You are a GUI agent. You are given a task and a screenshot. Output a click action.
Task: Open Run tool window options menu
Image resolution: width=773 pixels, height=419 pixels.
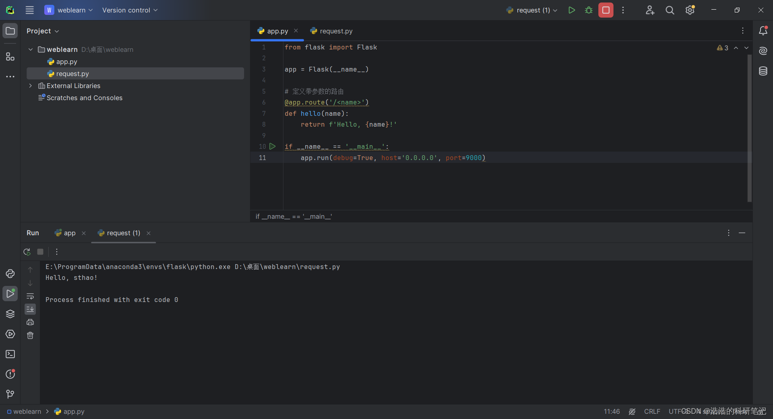(728, 233)
